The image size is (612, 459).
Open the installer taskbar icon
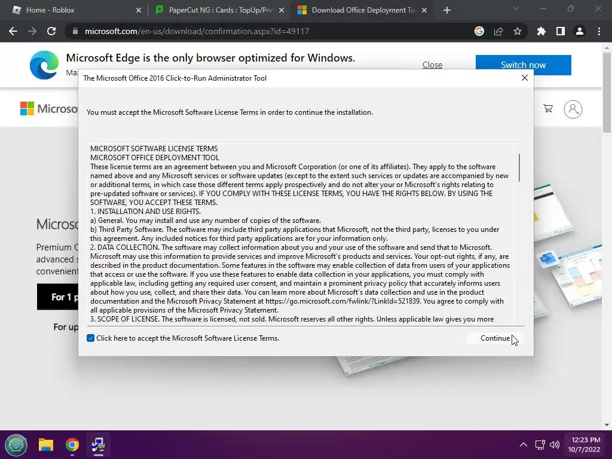[98, 445]
